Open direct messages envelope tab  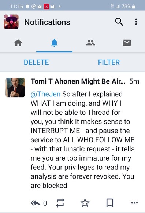[127, 43]
